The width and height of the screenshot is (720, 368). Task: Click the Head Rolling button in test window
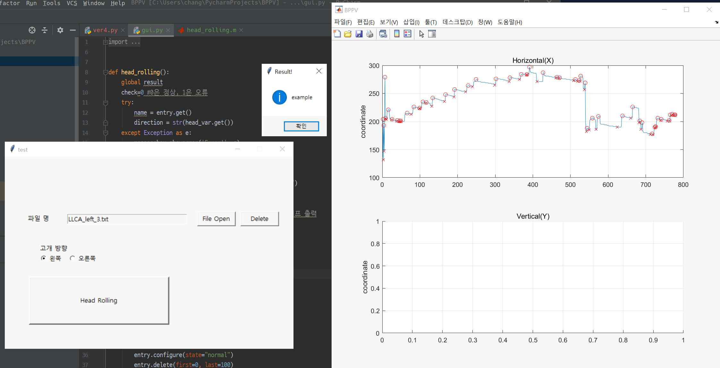(x=98, y=300)
